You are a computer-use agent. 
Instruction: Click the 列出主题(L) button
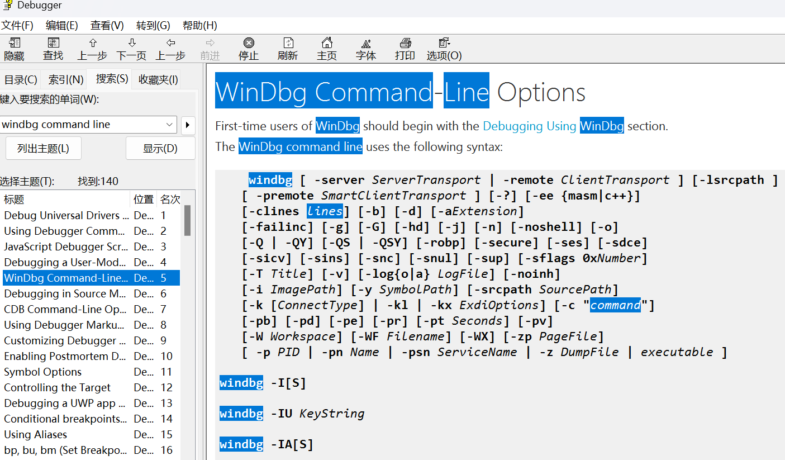43,148
